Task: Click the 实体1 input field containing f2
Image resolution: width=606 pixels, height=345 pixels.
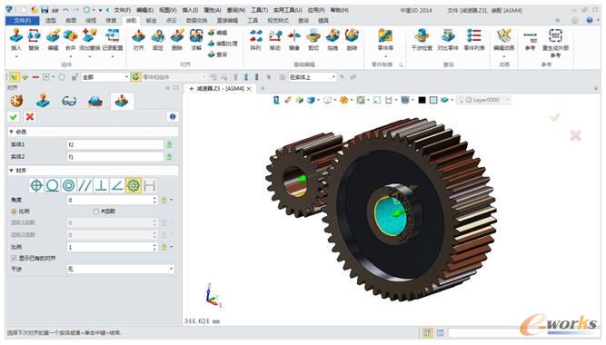Action: [x=115, y=144]
